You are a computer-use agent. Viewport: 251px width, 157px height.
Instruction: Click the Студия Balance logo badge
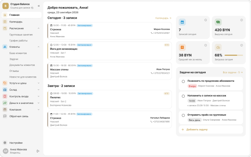pos(5,6)
